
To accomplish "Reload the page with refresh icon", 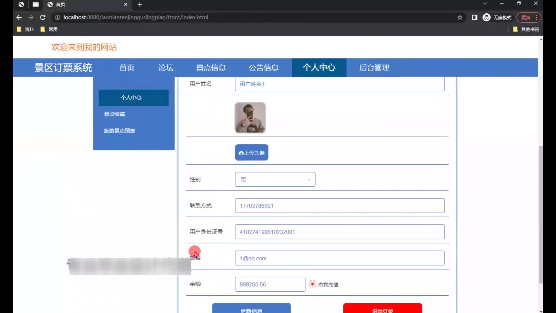I will pyautogui.click(x=43, y=17).
